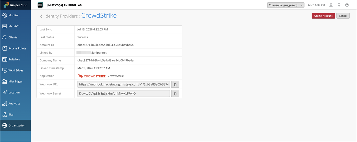The width and height of the screenshot is (357, 142).
Task: Click the Cancel button
Action: pos(343,16)
